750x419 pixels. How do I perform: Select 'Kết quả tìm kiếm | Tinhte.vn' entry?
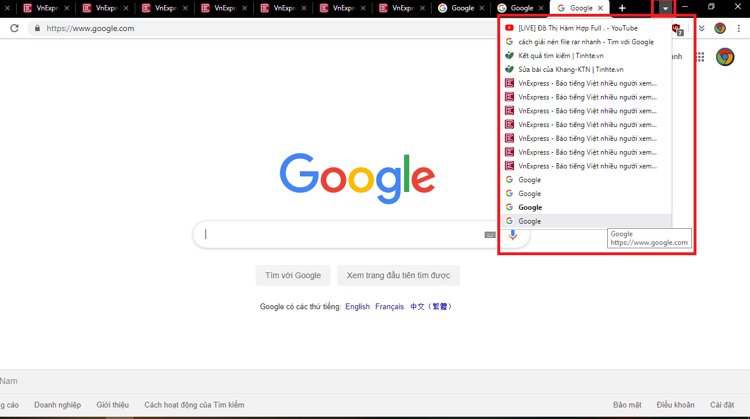pos(586,55)
